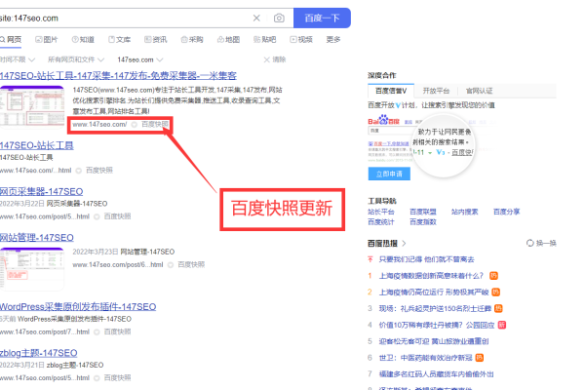Open 百度快照 under 147SEO-站长工具 result
The height and width of the screenshot is (390, 585).
[x=99, y=171]
